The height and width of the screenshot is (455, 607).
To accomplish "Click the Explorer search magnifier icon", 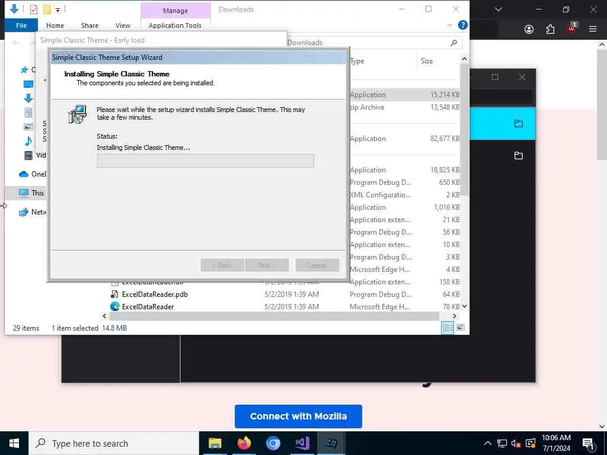I will tap(453, 43).
